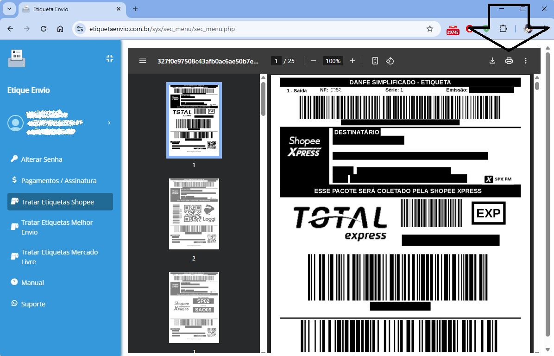Reload the page

click(44, 29)
